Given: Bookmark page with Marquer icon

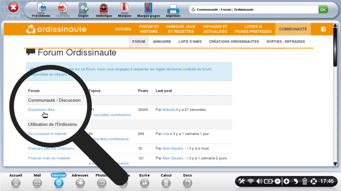Looking at the screenshot, I should pos(125,8).
